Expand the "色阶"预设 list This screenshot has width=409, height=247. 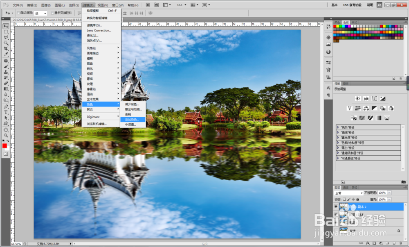point(338,127)
